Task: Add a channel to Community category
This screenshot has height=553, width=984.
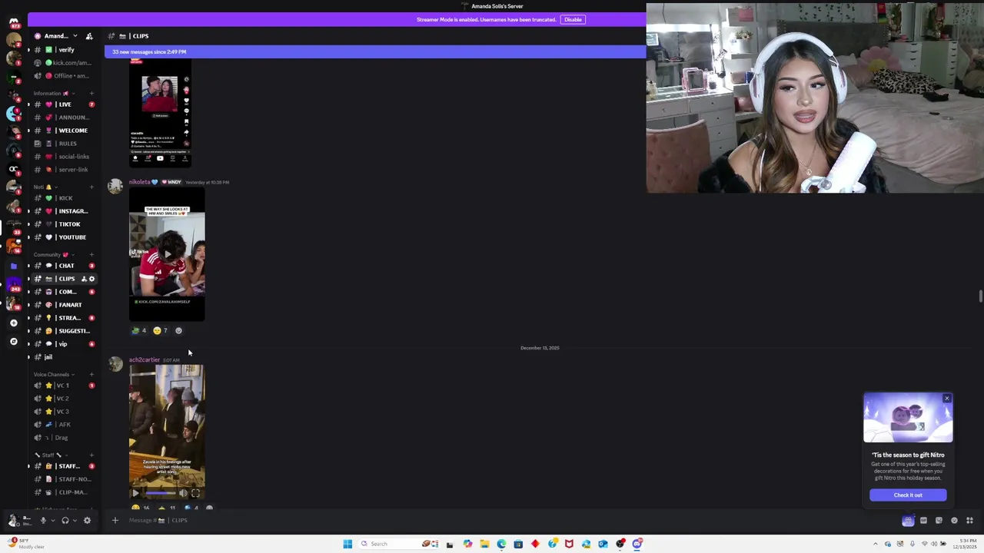Action: (91, 254)
